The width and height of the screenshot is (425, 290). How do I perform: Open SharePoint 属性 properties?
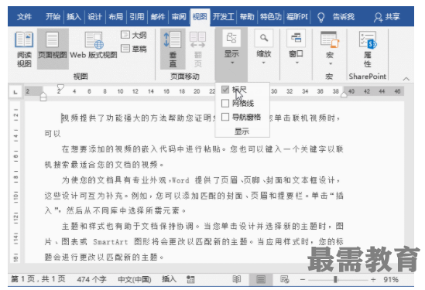coord(368,49)
